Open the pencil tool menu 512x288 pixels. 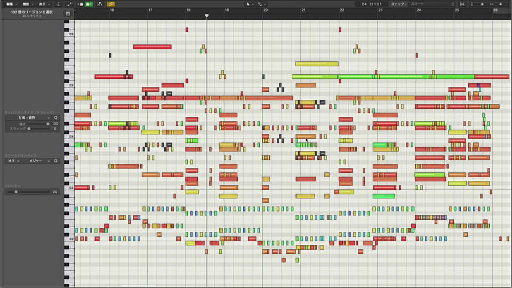pos(262,4)
